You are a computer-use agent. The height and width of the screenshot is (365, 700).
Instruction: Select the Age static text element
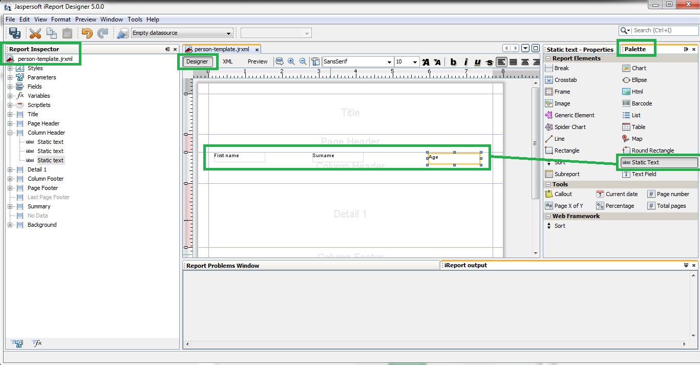tap(454, 158)
